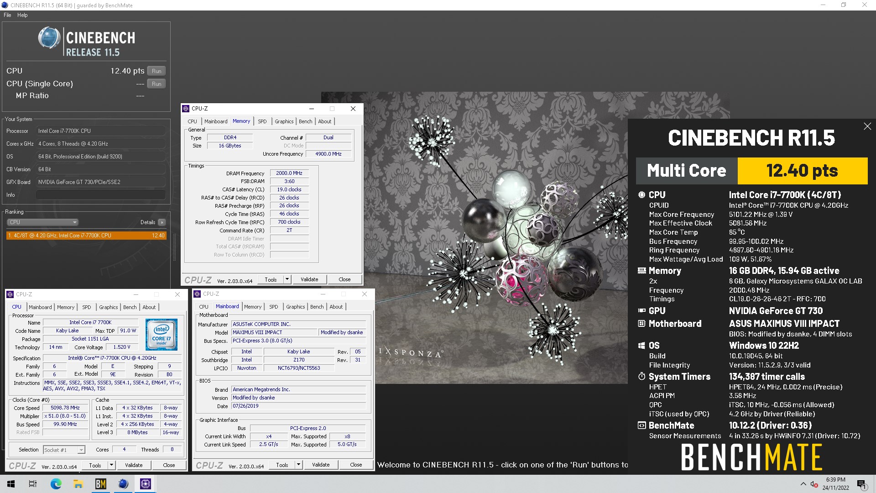Run the CPU (Single Core) benchmark
Image resolution: width=876 pixels, height=493 pixels.
156,84
